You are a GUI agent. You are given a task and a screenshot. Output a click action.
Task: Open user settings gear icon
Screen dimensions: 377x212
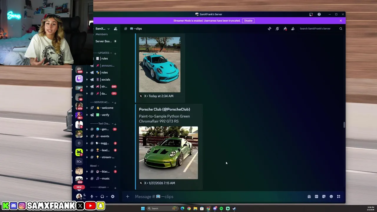click(x=113, y=196)
